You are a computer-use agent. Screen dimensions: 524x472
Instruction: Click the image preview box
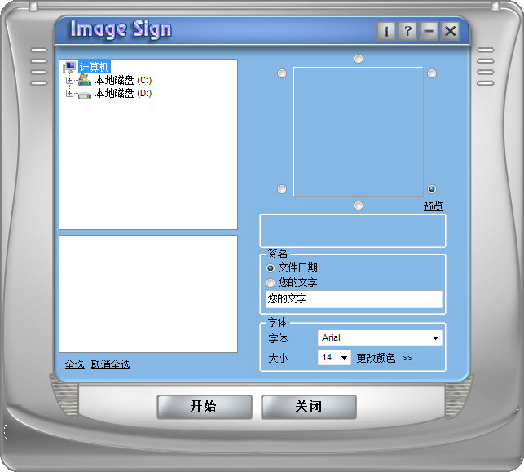pyautogui.click(x=359, y=132)
